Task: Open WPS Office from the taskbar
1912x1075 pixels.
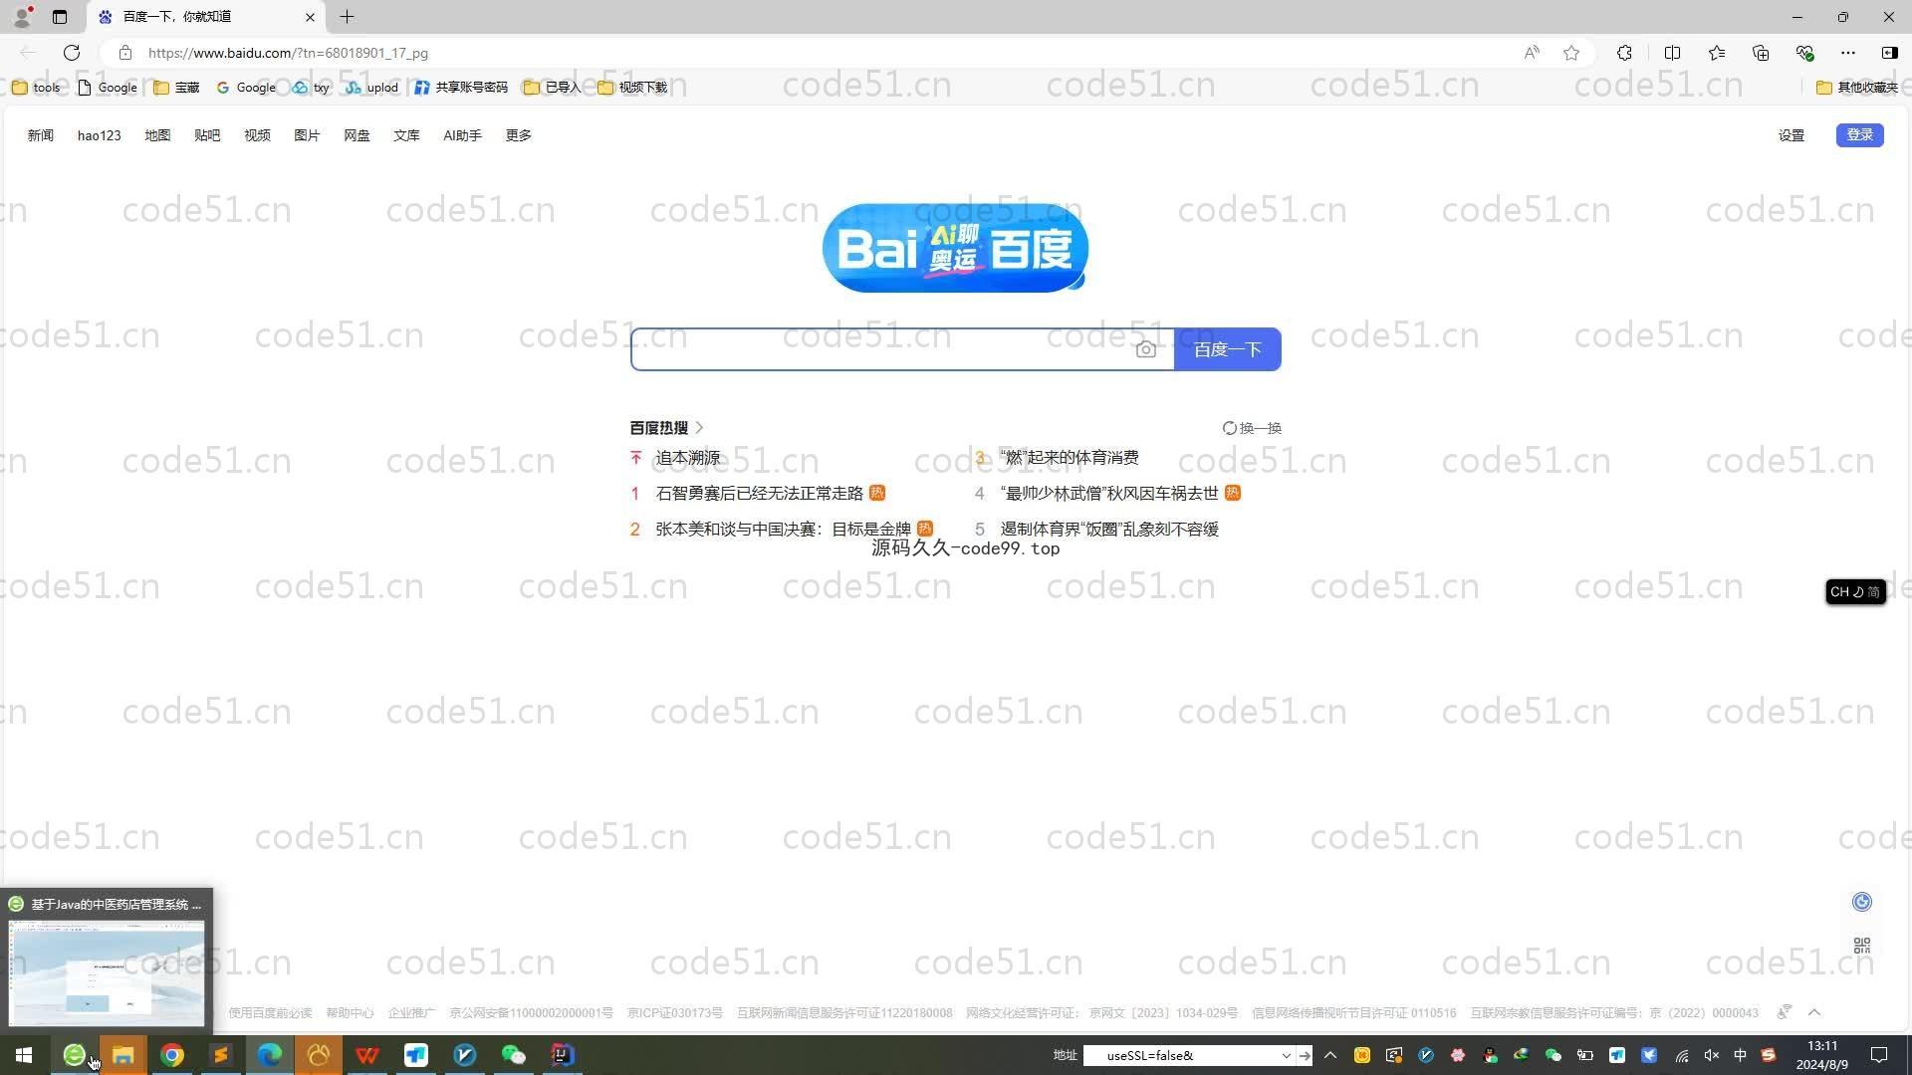Action: [x=367, y=1055]
